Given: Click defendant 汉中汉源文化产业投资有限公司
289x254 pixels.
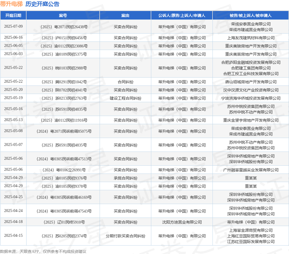Looking at the screenshot, I should coord(251,90).
